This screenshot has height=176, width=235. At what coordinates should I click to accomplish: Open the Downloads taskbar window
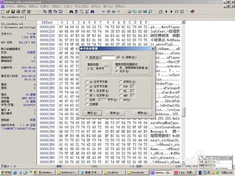pyautogui.click(x=137, y=172)
